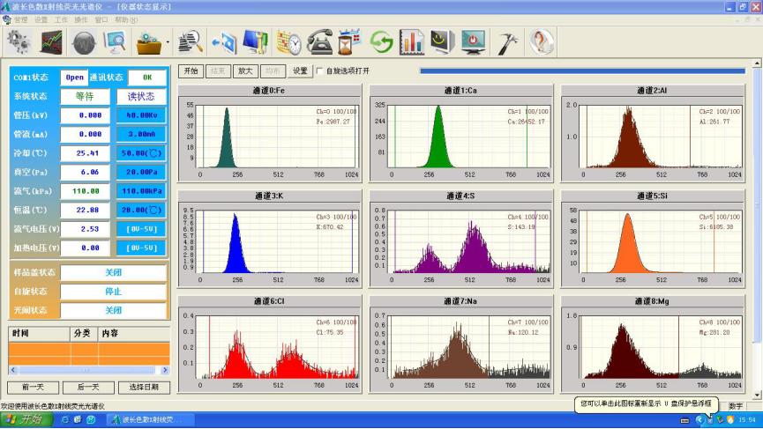Open the 操作 menu
The width and height of the screenshot is (763, 429).
pyautogui.click(x=81, y=20)
